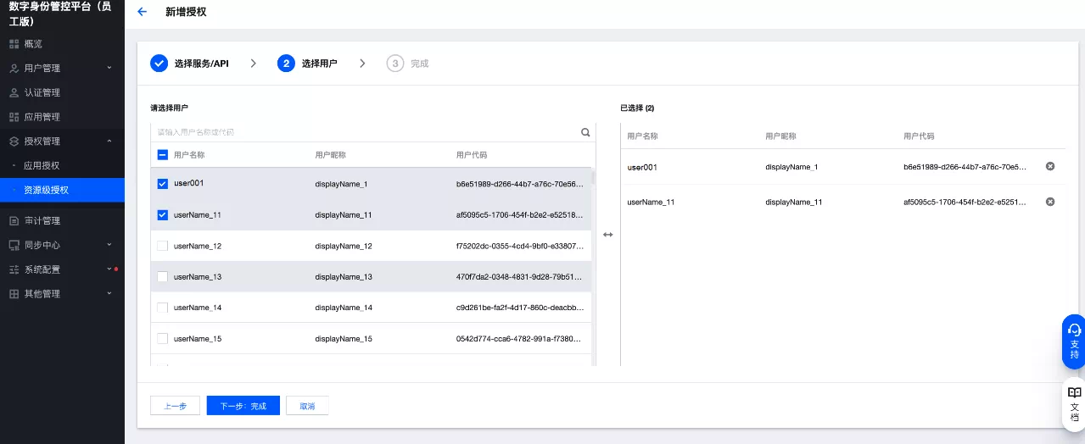The width and height of the screenshot is (1085, 444).
Task: Click the completed 选择服务/API step checkmark
Action: coord(159,64)
